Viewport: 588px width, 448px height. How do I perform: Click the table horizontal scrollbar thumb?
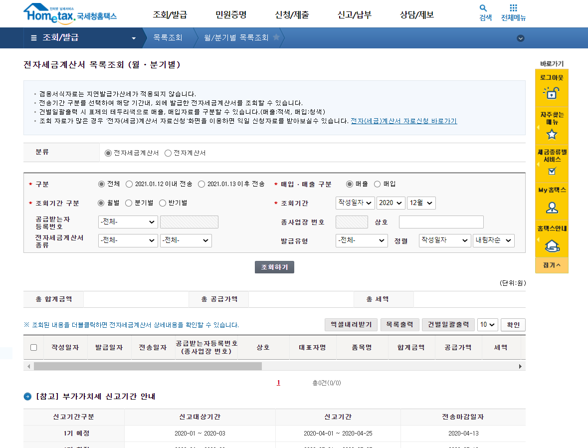(148, 366)
